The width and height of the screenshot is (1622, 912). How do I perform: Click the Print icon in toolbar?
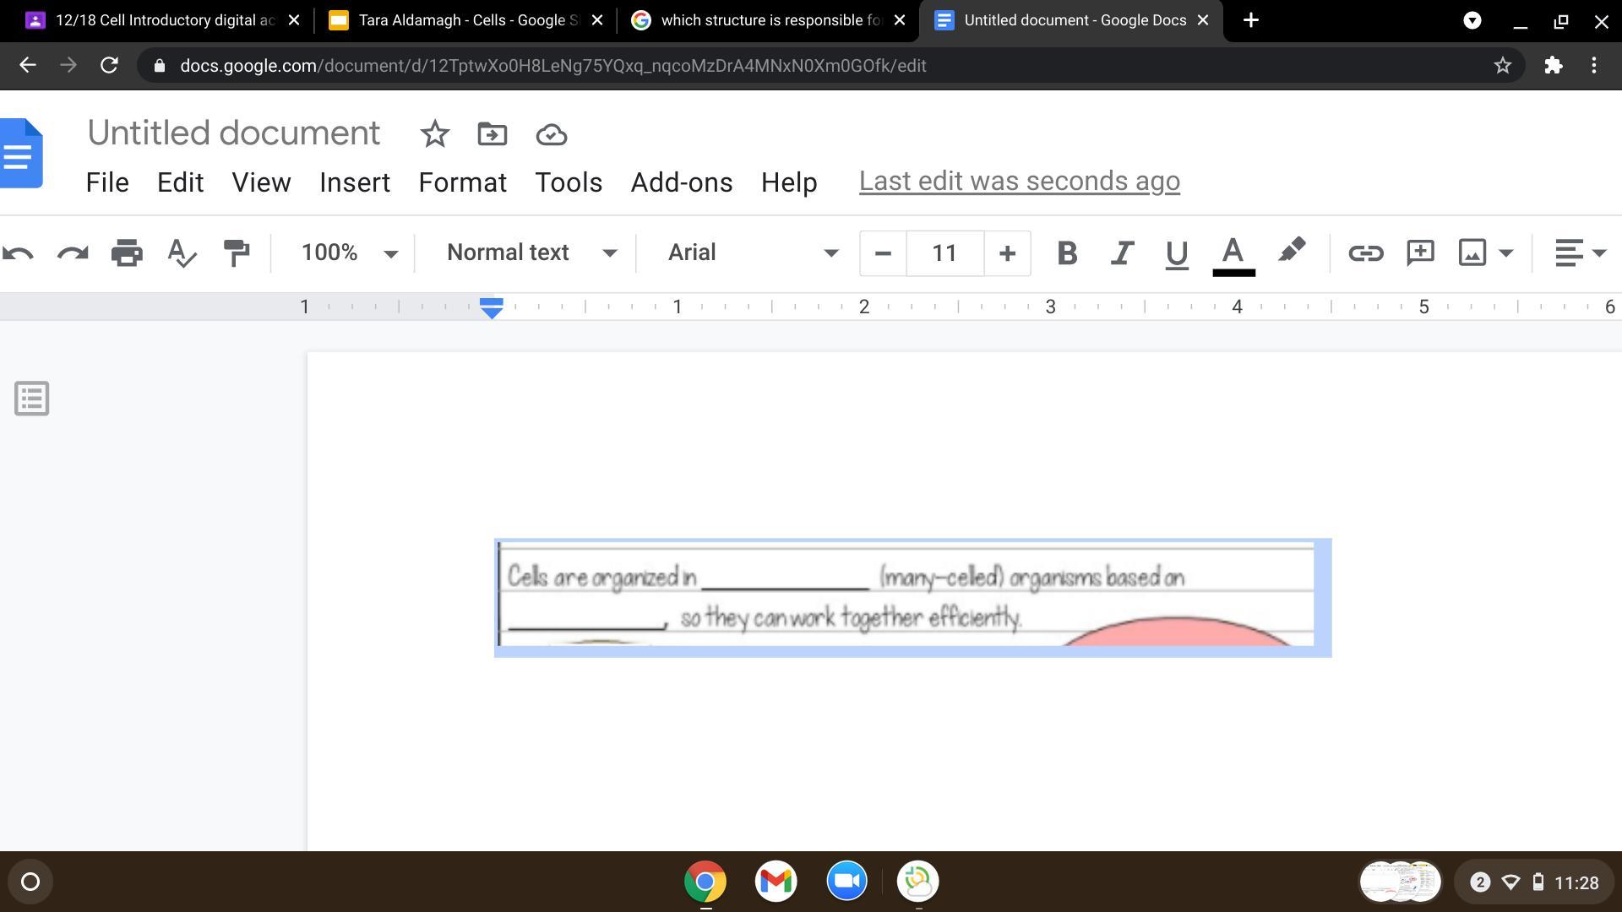pyautogui.click(x=127, y=253)
